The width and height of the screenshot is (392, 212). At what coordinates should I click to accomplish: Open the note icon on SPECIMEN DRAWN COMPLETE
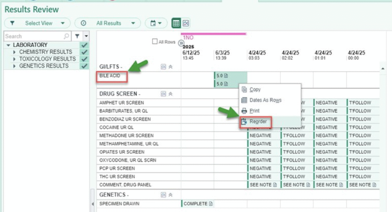[211, 204]
